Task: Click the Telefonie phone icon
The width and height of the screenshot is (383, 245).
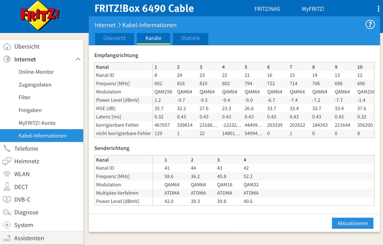Action: coord(7,148)
